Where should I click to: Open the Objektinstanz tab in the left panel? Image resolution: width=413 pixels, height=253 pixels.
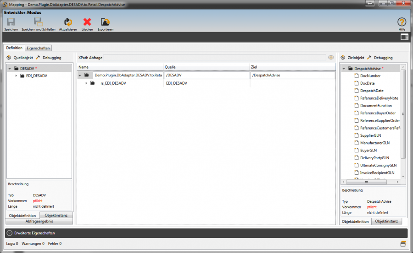point(56,215)
